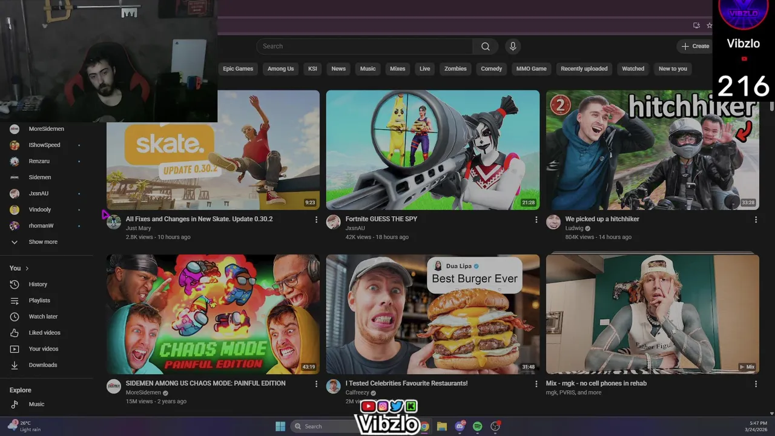This screenshot has width=775, height=436.
Task: Select the Among Us filter chip
Action: 280,68
